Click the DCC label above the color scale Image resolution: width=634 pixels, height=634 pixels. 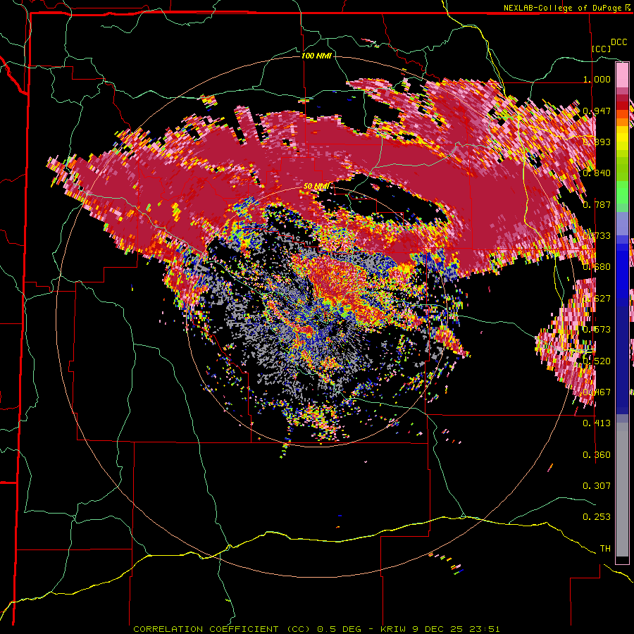619,42
